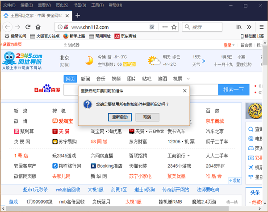Open 携程旅行网 link
This screenshot has height=212, width=268.
[x=67, y=166]
